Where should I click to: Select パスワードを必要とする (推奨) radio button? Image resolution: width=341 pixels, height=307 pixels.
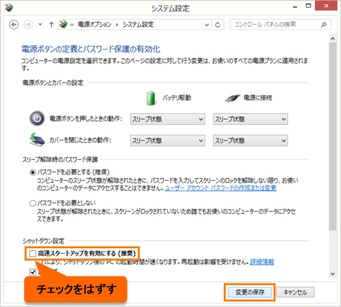[33, 173]
